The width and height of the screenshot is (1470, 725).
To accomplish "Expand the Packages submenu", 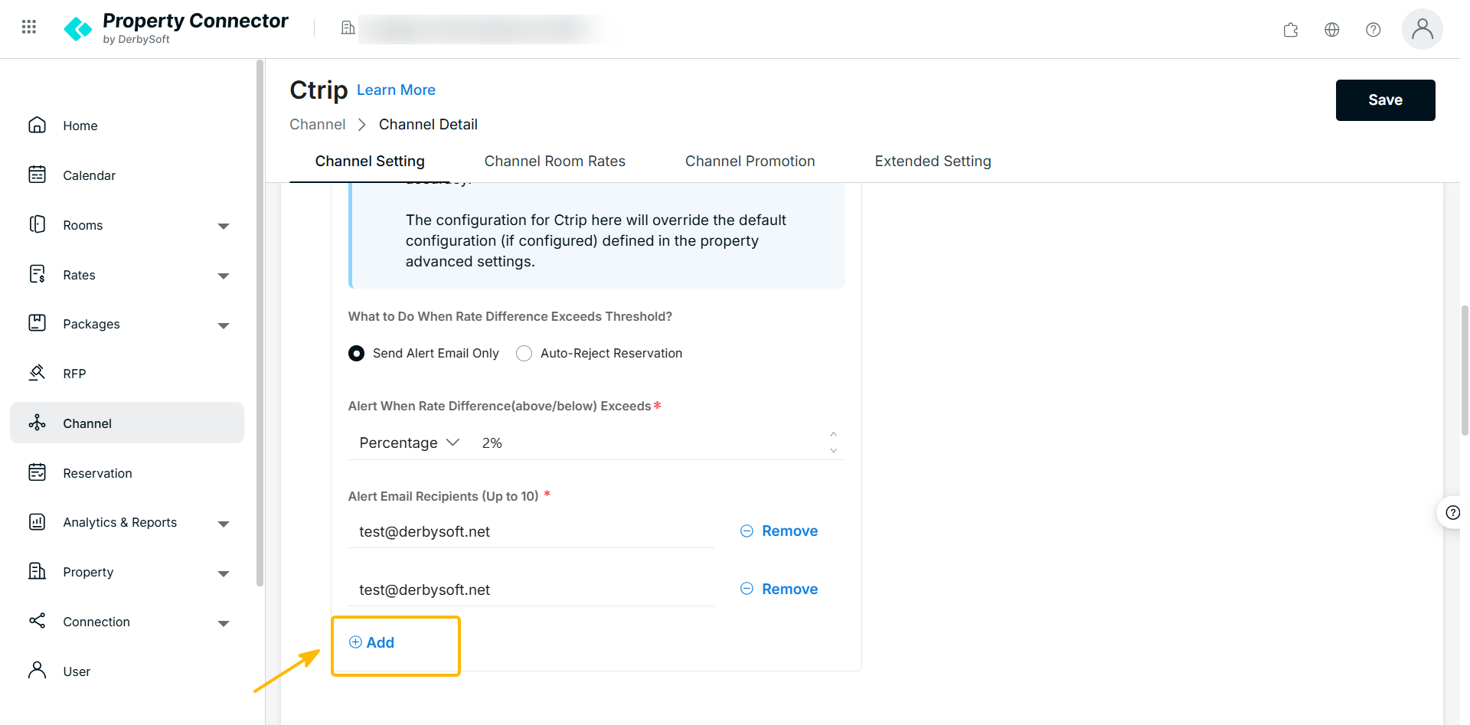I will click(224, 325).
